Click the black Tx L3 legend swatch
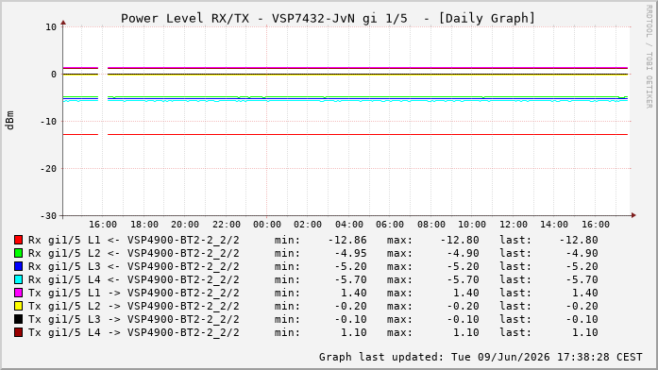 coord(19,319)
